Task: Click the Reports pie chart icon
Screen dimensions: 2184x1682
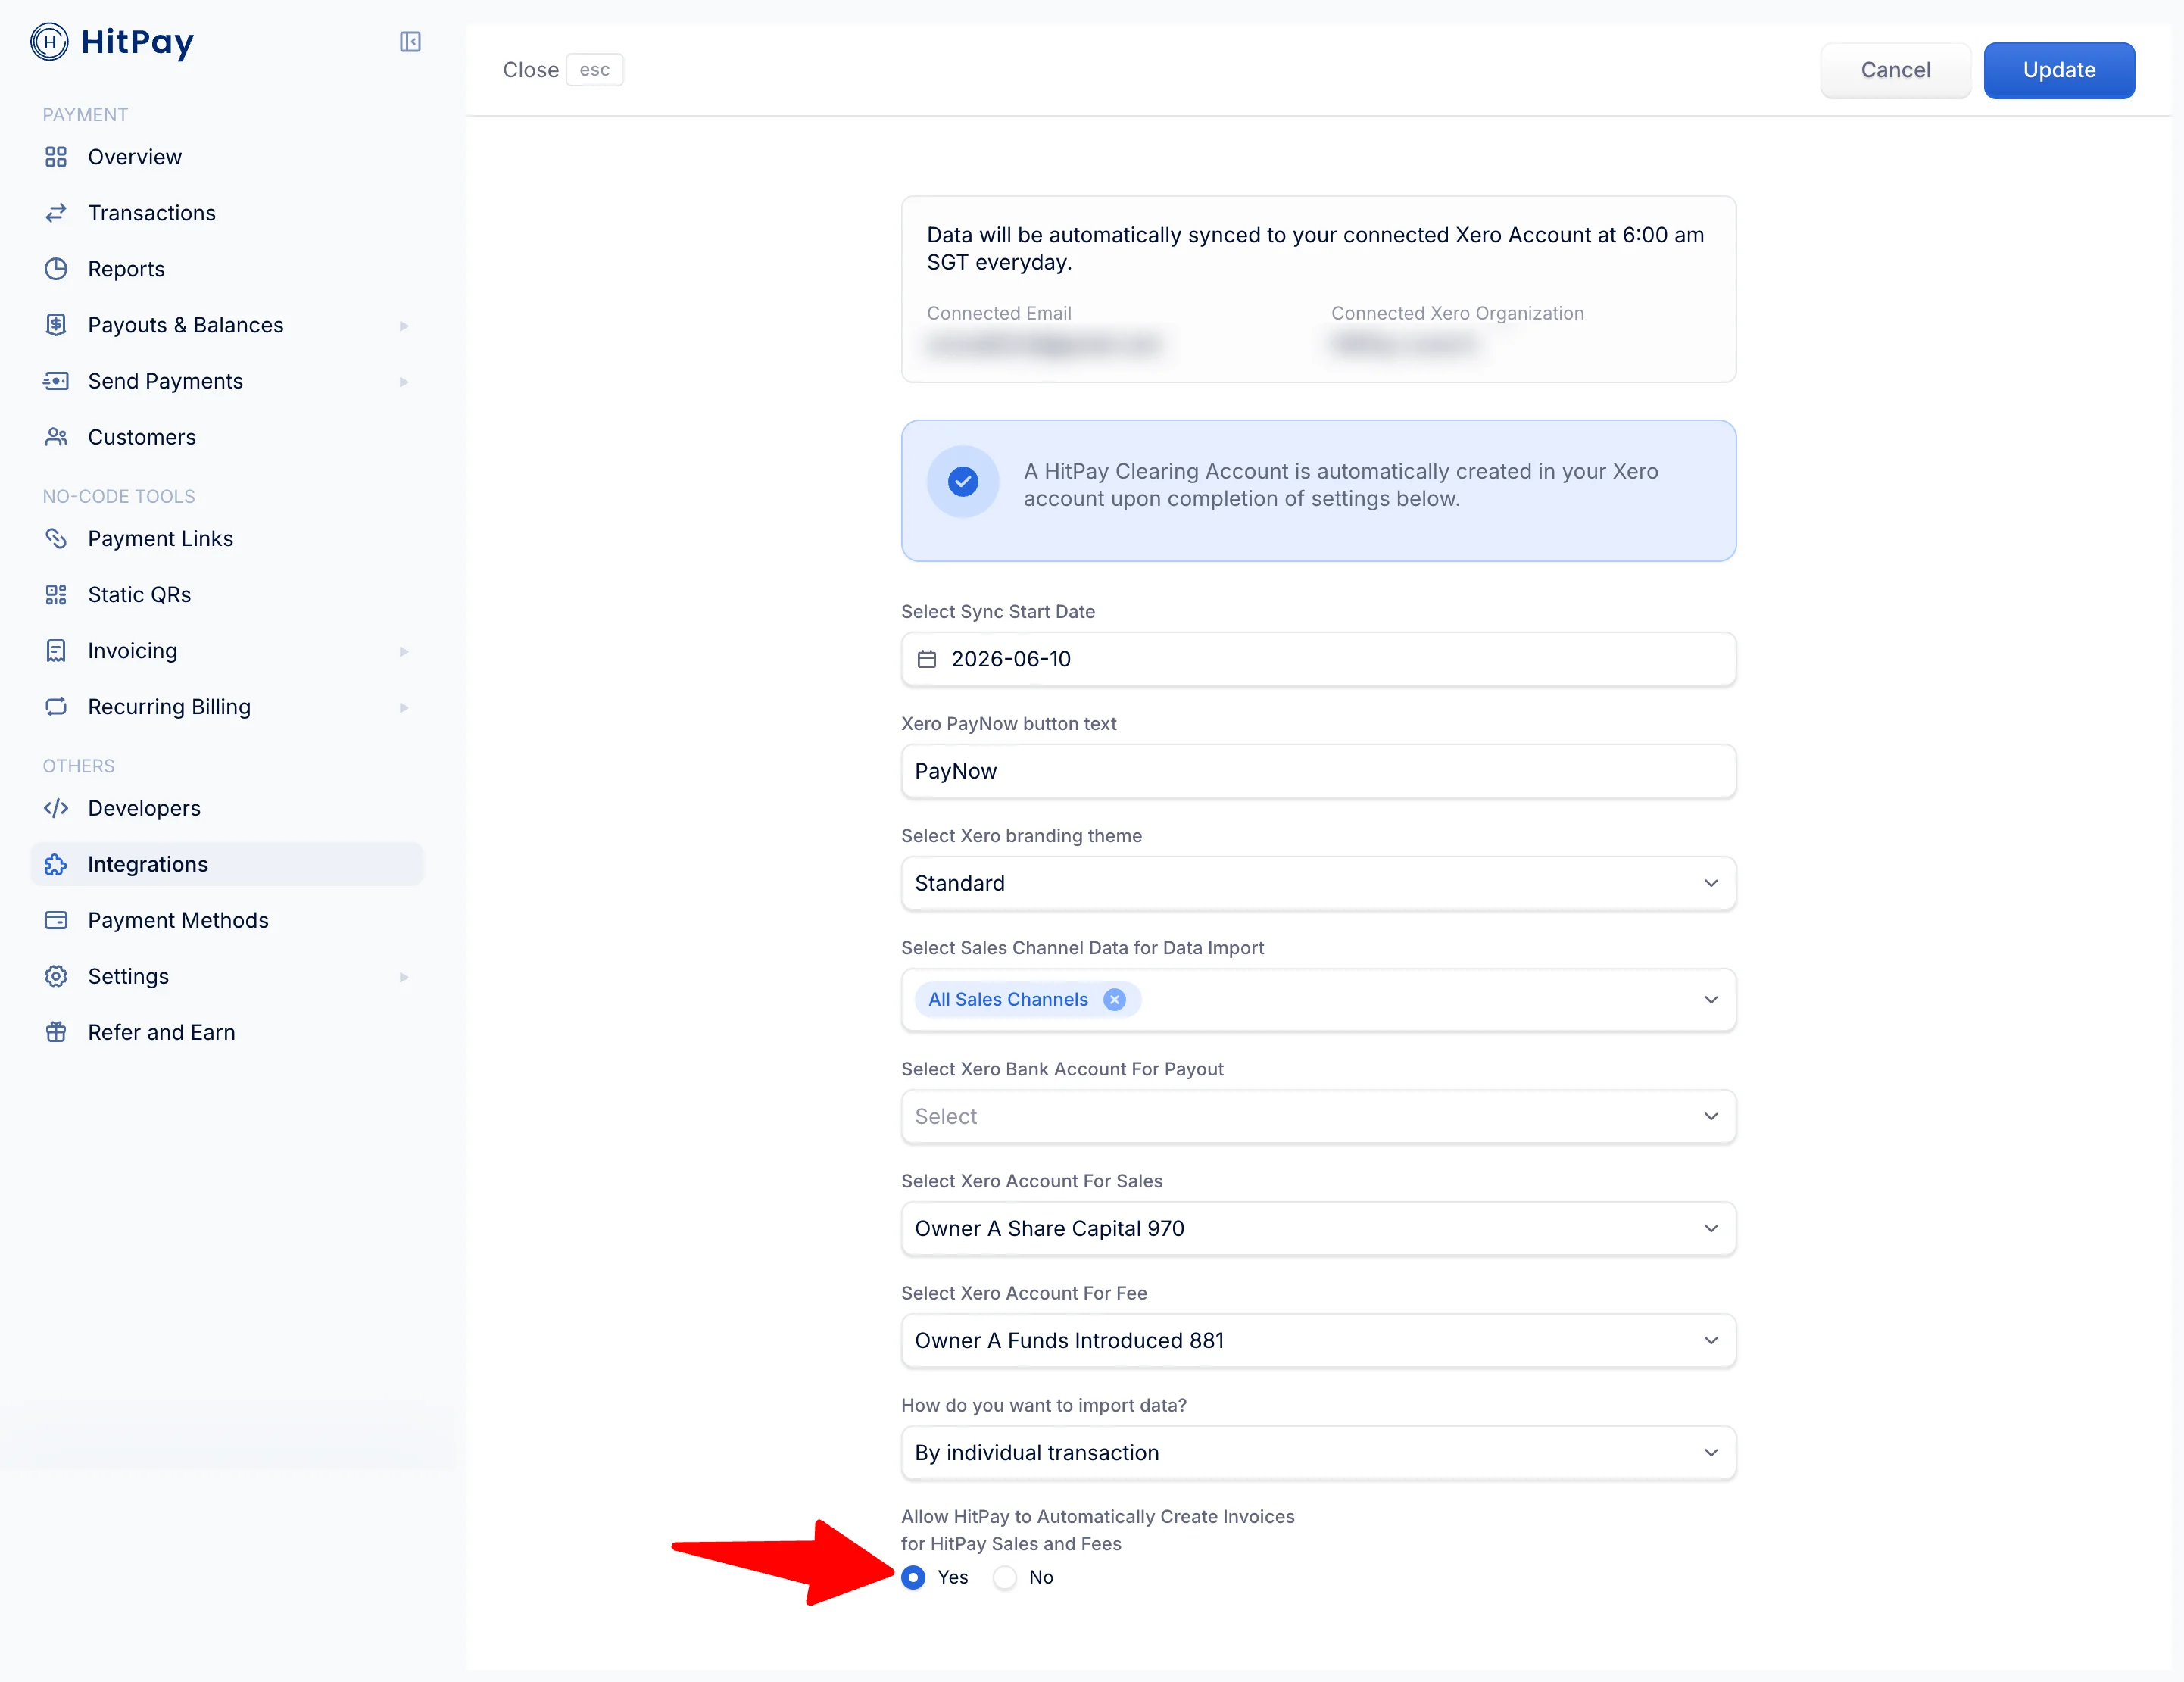Action: tap(56, 269)
